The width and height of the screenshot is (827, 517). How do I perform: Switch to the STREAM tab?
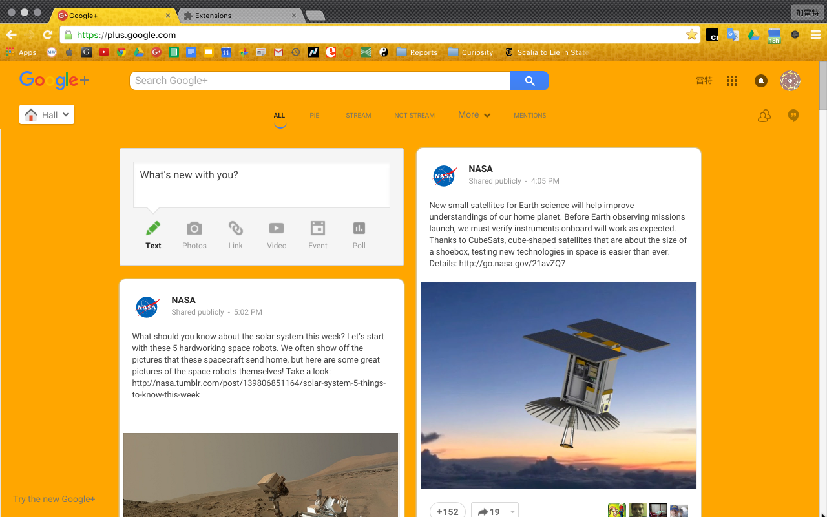[x=359, y=116]
